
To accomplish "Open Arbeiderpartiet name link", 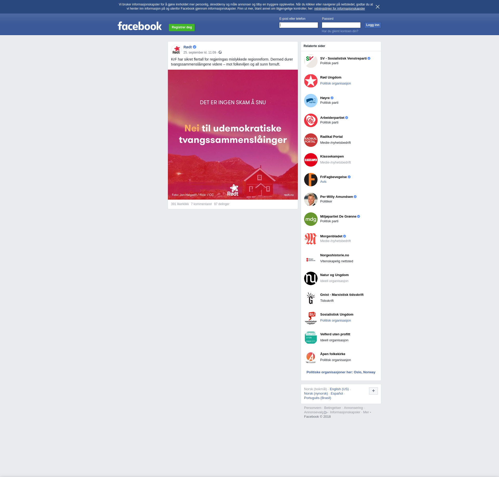I will [332, 118].
